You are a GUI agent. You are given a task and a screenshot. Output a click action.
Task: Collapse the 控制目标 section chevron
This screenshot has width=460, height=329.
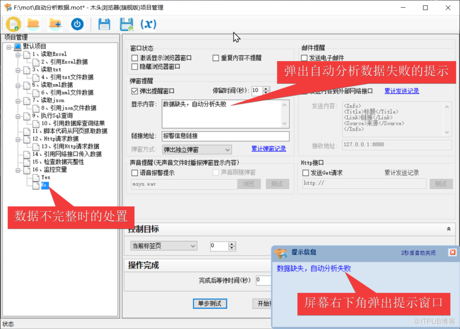tap(449, 229)
